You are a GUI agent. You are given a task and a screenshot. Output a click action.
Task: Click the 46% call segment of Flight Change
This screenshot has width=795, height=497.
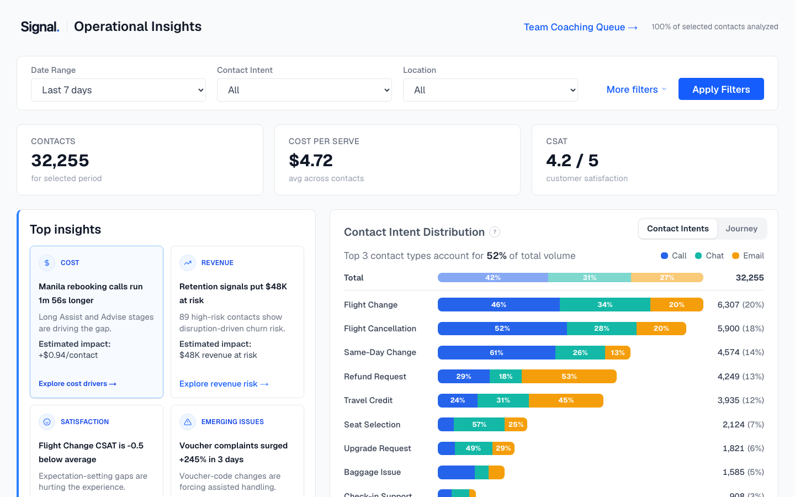tap(499, 305)
